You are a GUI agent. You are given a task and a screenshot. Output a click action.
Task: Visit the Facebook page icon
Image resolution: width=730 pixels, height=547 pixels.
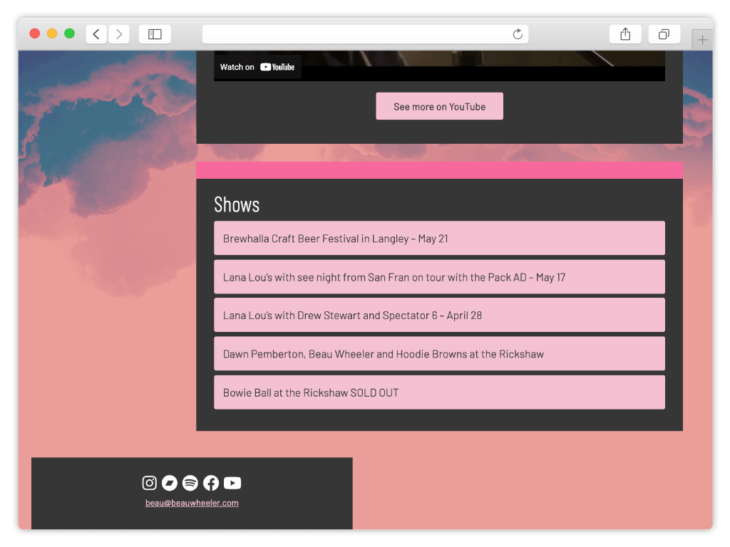pos(211,483)
